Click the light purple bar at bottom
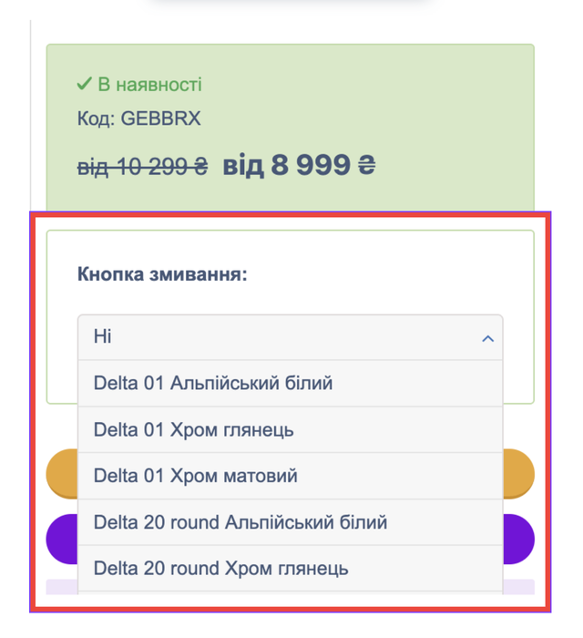 coord(62,587)
